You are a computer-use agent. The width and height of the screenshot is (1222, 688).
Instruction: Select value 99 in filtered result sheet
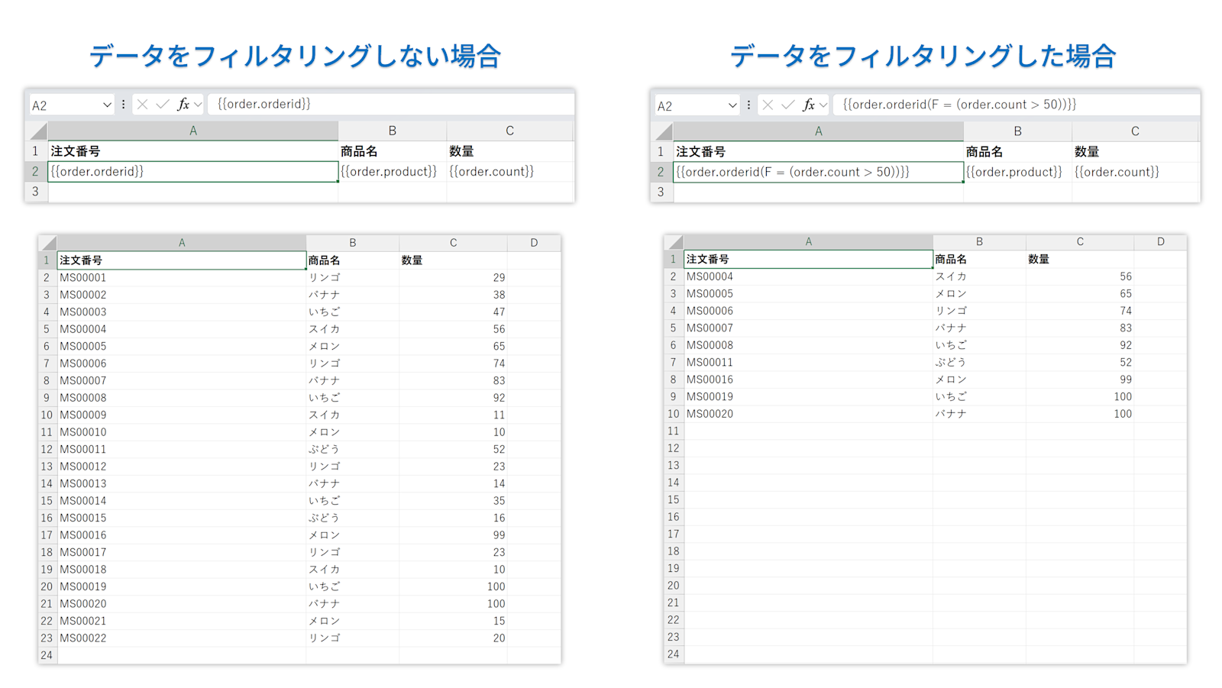1080,380
